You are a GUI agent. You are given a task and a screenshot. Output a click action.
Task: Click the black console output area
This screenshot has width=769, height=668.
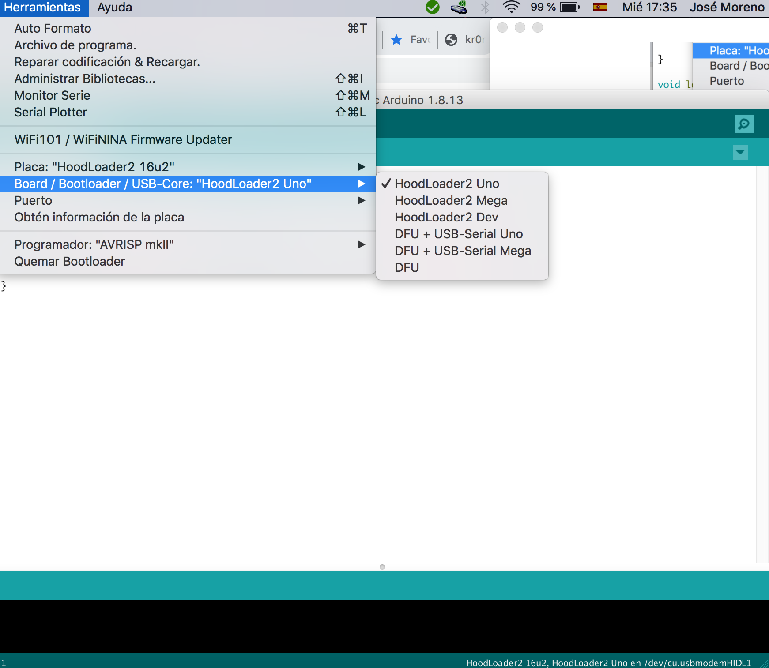pyautogui.click(x=384, y=627)
